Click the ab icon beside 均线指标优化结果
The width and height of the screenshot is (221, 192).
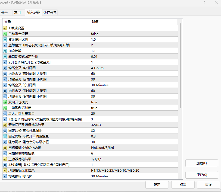coord(5,170)
